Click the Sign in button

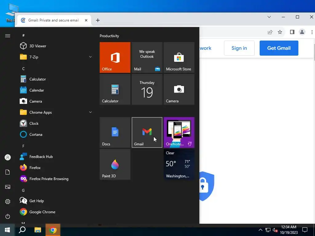pyautogui.click(x=239, y=48)
